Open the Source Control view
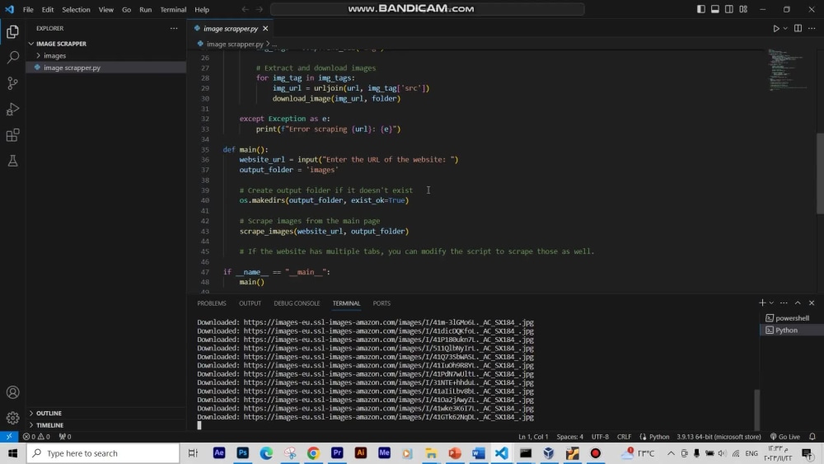The image size is (824, 464). coord(12,83)
